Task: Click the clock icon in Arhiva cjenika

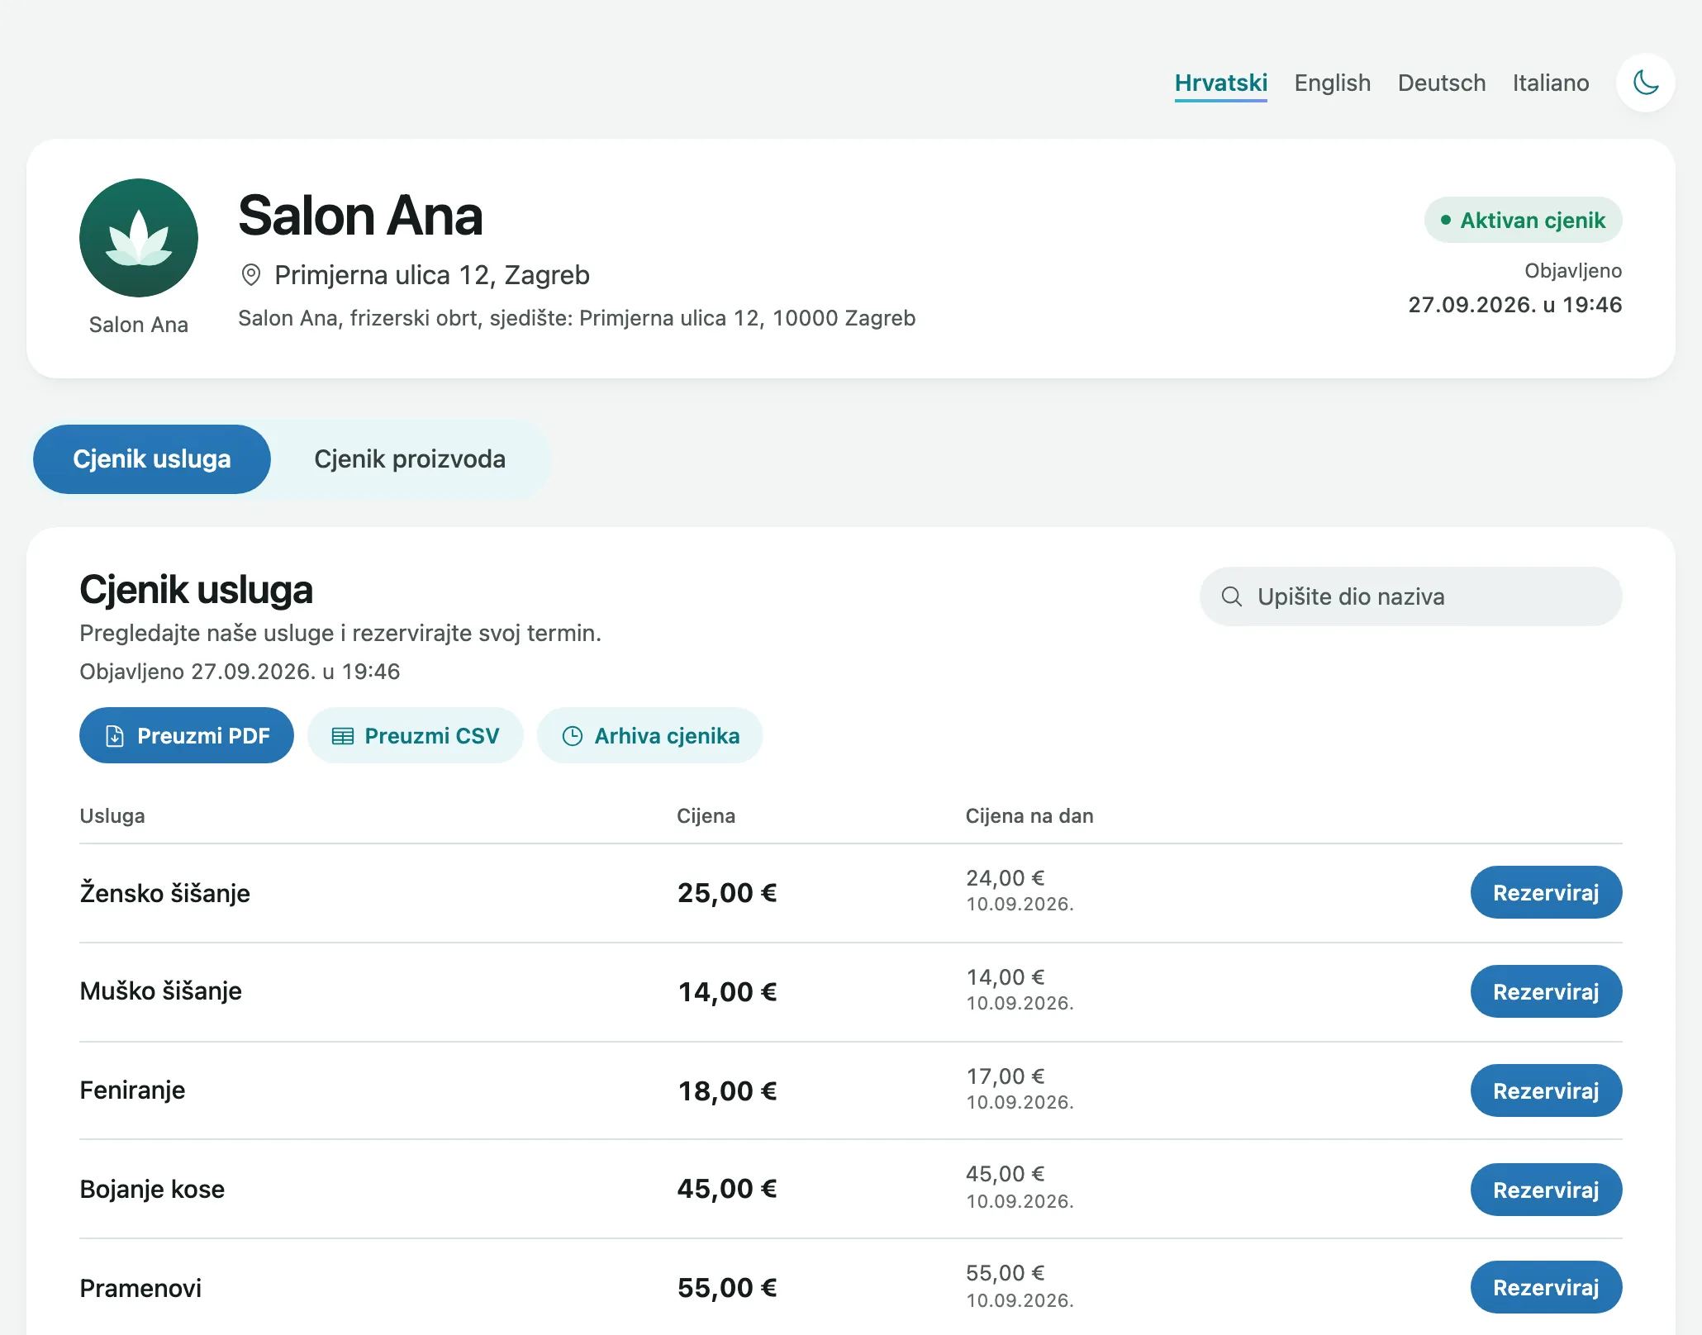Action: click(572, 736)
